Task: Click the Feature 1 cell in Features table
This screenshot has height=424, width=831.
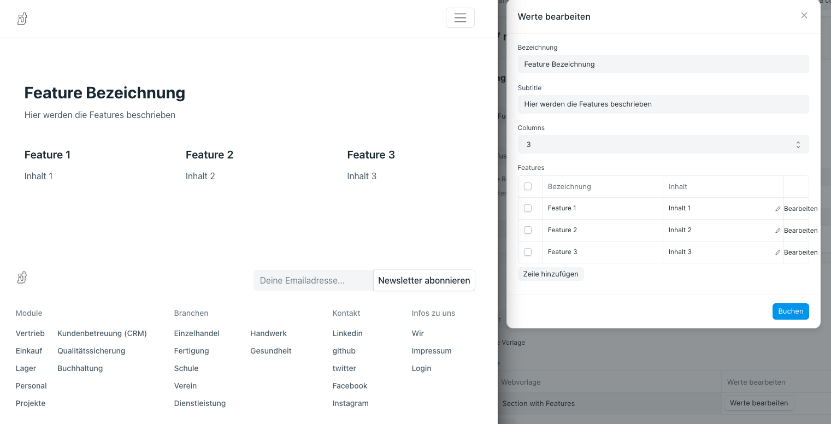Action: (603, 208)
